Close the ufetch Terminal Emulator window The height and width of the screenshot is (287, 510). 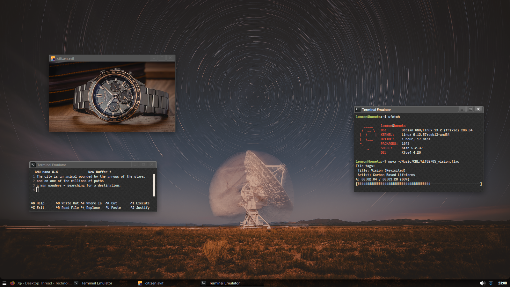(x=478, y=109)
